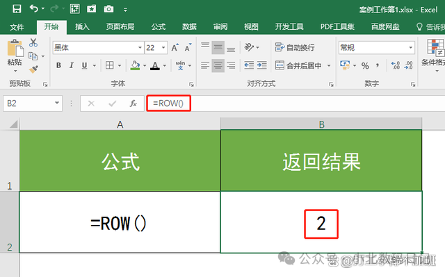
Task: Select middle align icon
Action: pos(218,47)
